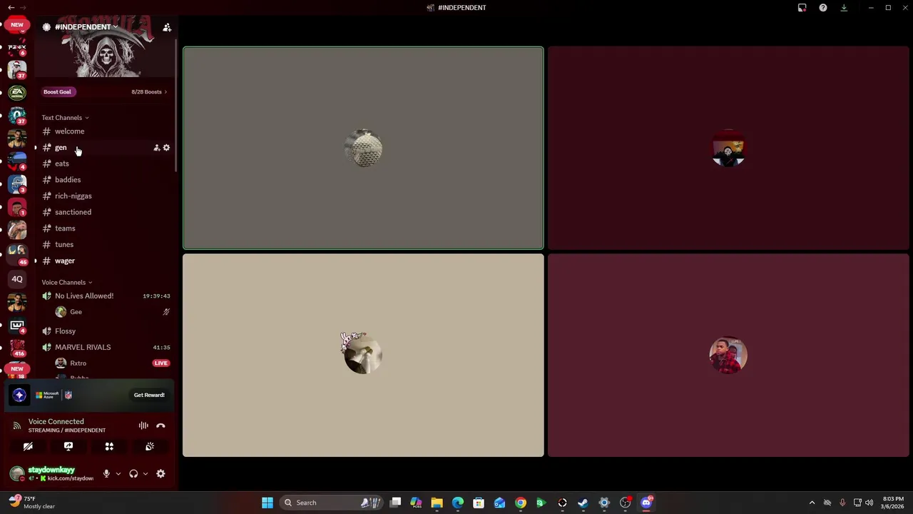This screenshot has height=514, width=913.
Task: Mute microphone in user panel
Action: tap(106, 473)
